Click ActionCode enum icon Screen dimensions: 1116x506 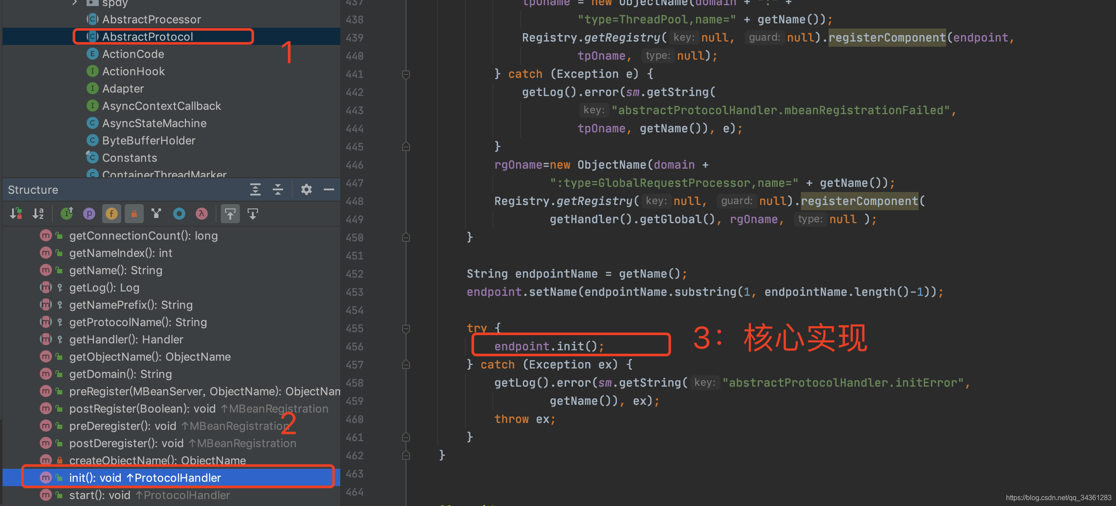(92, 54)
